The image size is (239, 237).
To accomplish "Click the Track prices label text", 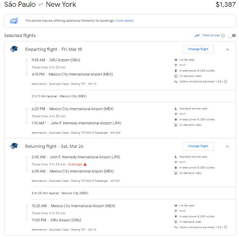I will pyautogui.click(x=211, y=35).
